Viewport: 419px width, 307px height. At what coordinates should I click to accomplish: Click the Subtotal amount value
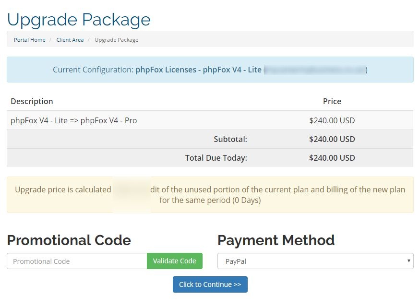pos(332,139)
